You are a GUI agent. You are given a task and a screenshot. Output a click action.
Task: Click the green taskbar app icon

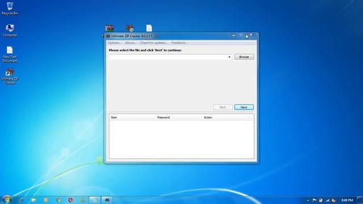click(x=83, y=200)
